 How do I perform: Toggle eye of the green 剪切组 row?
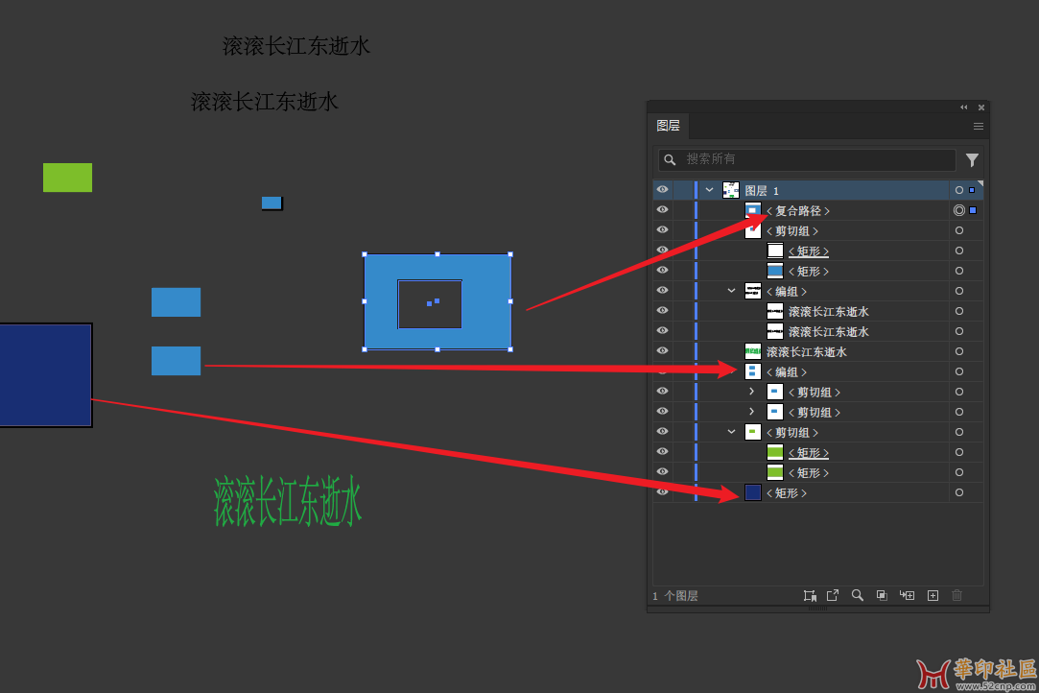(662, 432)
